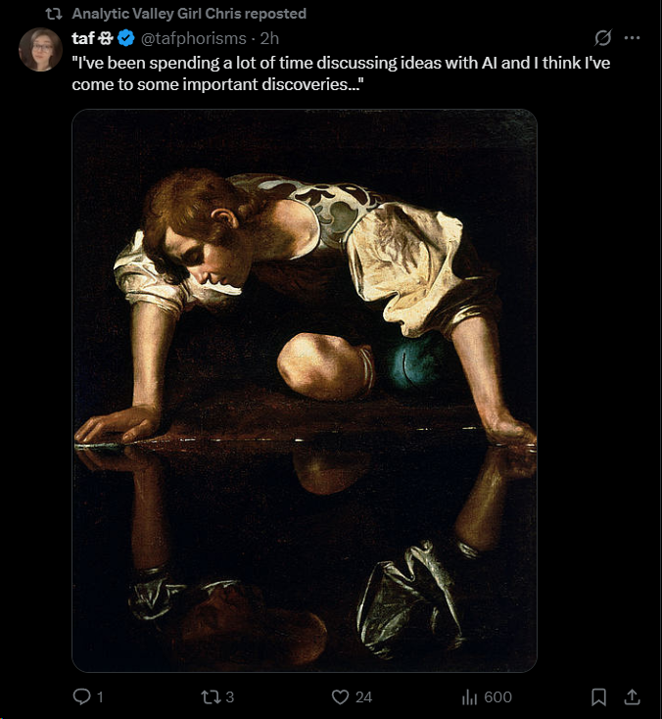
Task: Like the tweet with the heart icon
Action: tap(341, 696)
